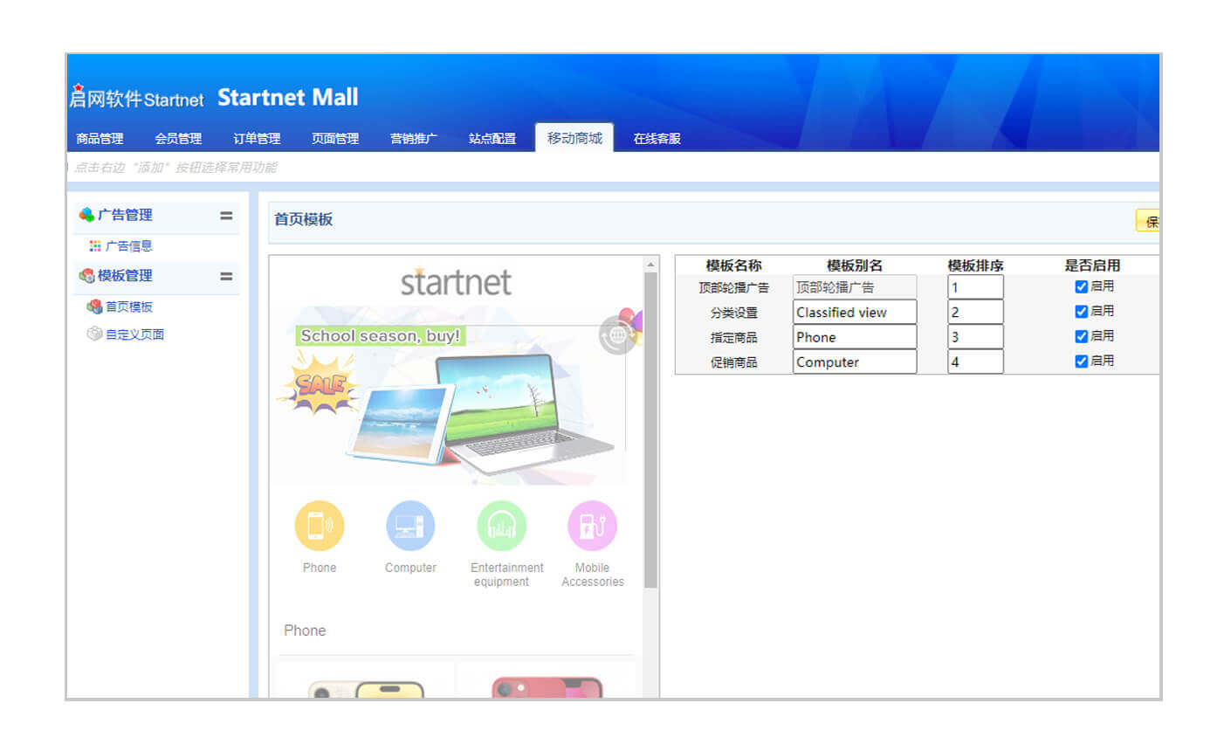The width and height of the screenshot is (1231, 751).
Task: Collapse the 模板管理 sidebar section
Action: pyautogui.click(x=226, y=276)
